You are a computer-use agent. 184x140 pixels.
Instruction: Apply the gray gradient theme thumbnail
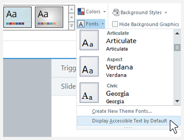tap(49, 17)
